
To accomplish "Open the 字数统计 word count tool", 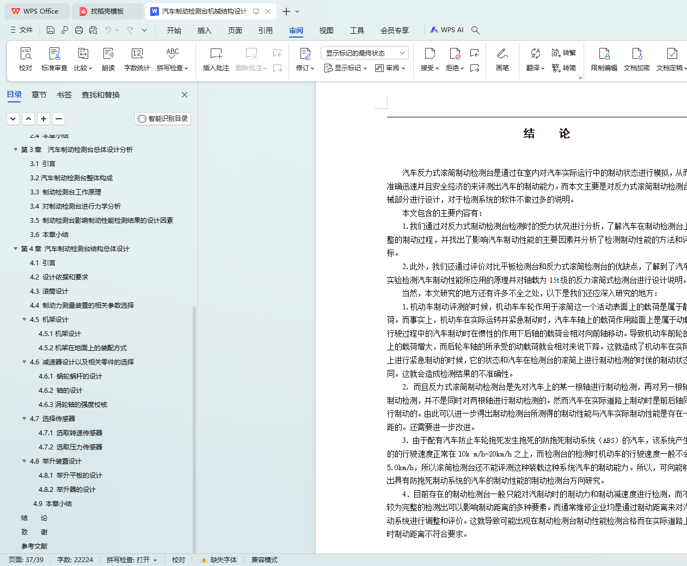I will point(137,59).
